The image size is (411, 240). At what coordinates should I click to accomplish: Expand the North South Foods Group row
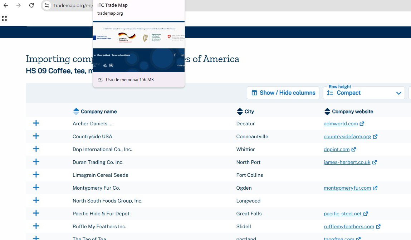click(36, 200)
